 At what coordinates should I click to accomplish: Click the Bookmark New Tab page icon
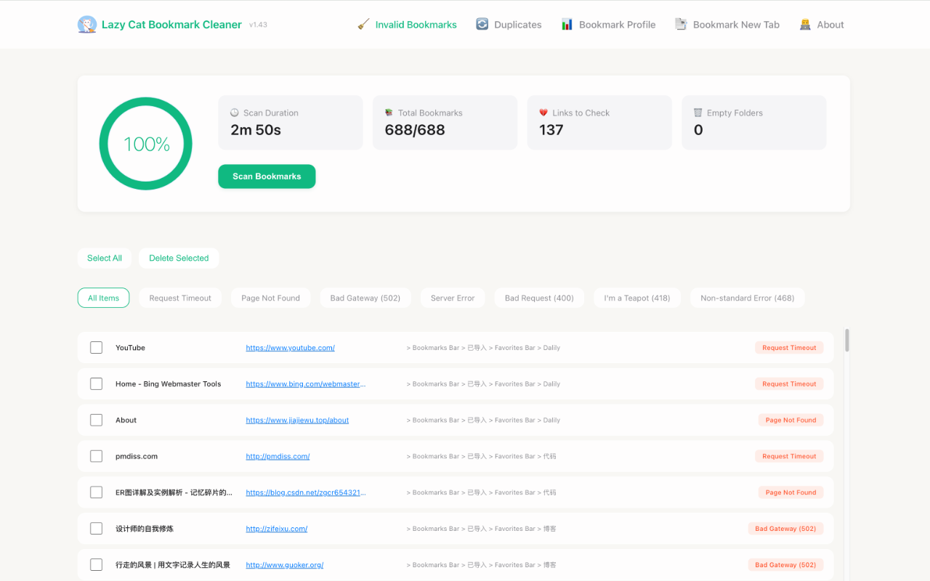681,25
